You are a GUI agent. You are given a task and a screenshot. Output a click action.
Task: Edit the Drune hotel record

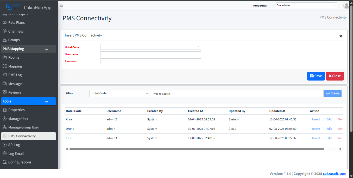[x=329, y=128]
